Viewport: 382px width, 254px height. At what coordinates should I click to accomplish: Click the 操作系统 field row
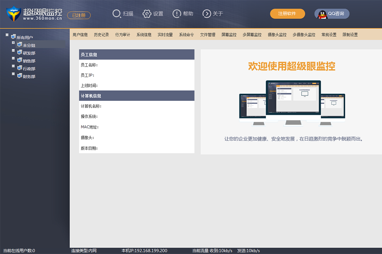tap(137, 117)
